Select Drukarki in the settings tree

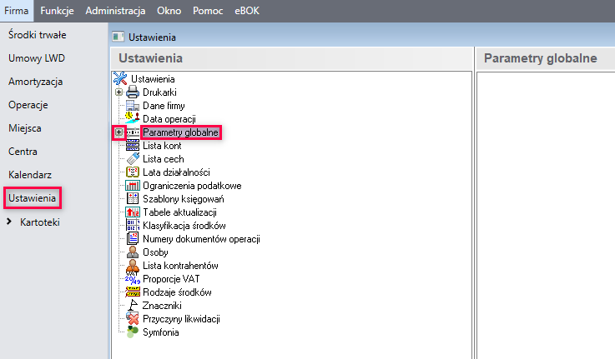click(159, 92)
